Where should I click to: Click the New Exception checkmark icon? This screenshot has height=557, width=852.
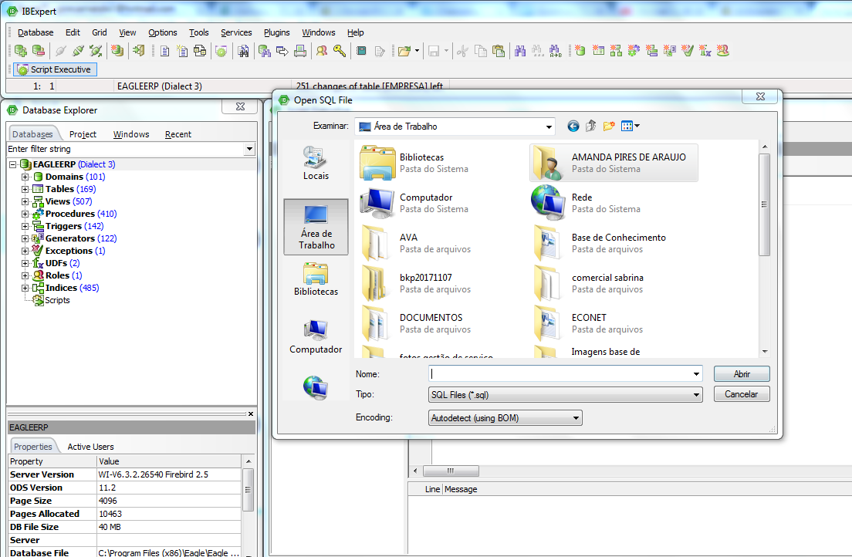tap(688, 51)
